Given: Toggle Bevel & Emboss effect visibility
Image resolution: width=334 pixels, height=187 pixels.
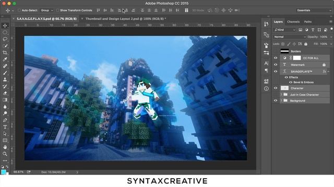Looking at the screenshot, I should point(291,82).
